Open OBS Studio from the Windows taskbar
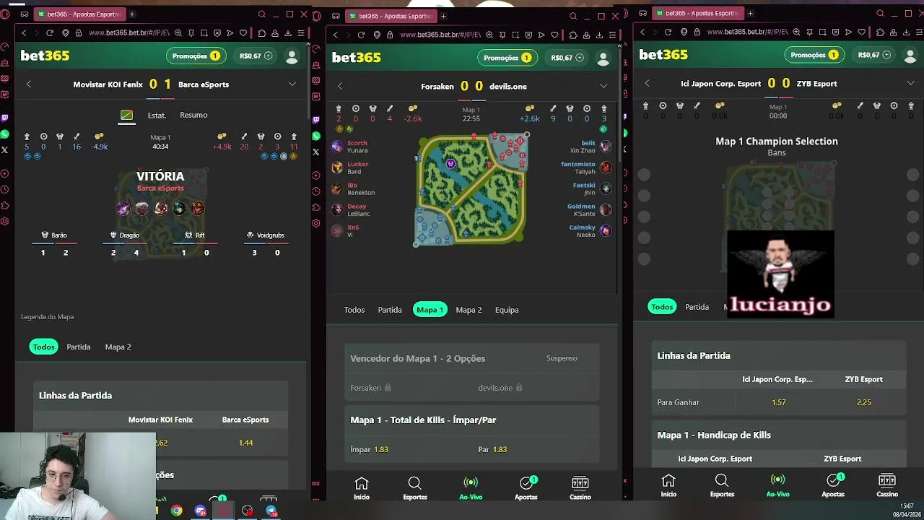Screen dimensions: 924x520 click(248, 511)
